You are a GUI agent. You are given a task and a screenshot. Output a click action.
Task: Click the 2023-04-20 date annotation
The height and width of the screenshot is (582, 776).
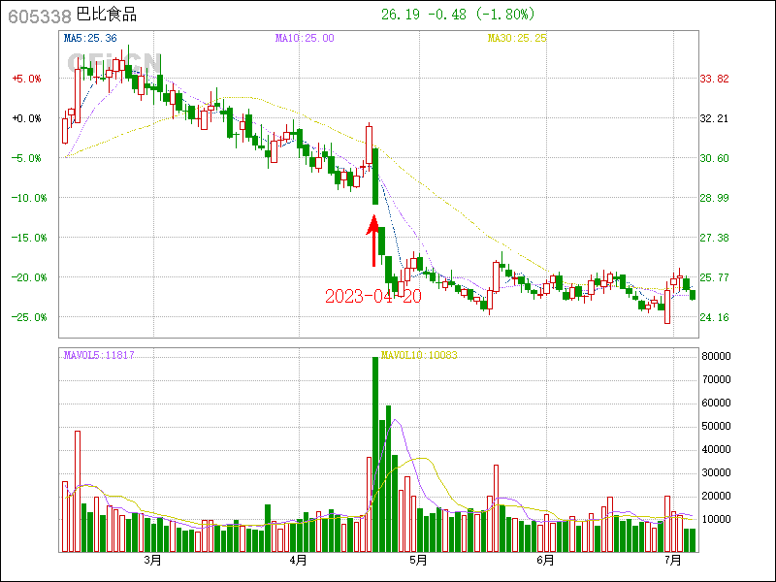[x=373, y=296]
